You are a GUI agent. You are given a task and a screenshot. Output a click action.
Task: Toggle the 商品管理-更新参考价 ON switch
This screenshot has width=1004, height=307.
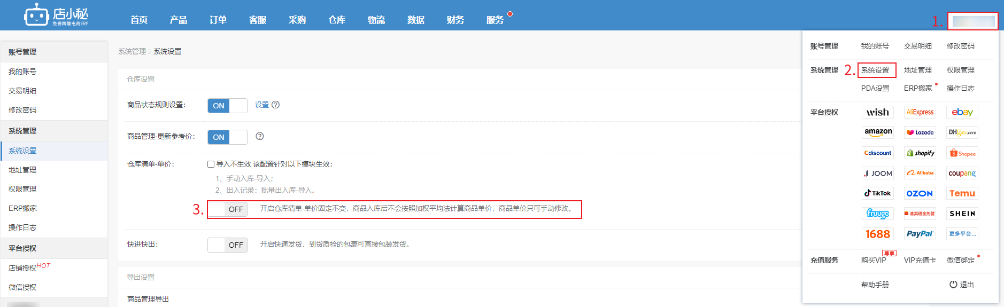coord(227,137)
